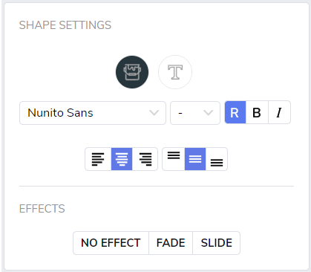This screenshot has height=272, width=311.
Task: Align text vertically to the bottom
Action: [x=217, y=159]
